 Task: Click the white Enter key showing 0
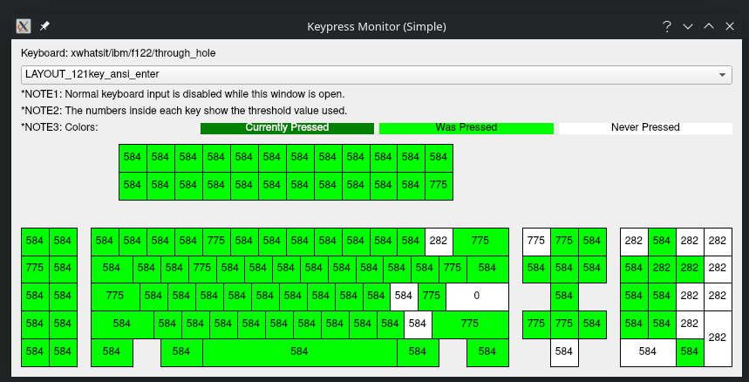(x=476, y=296)
